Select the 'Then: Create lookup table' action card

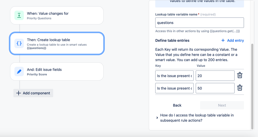click(57, 43)
